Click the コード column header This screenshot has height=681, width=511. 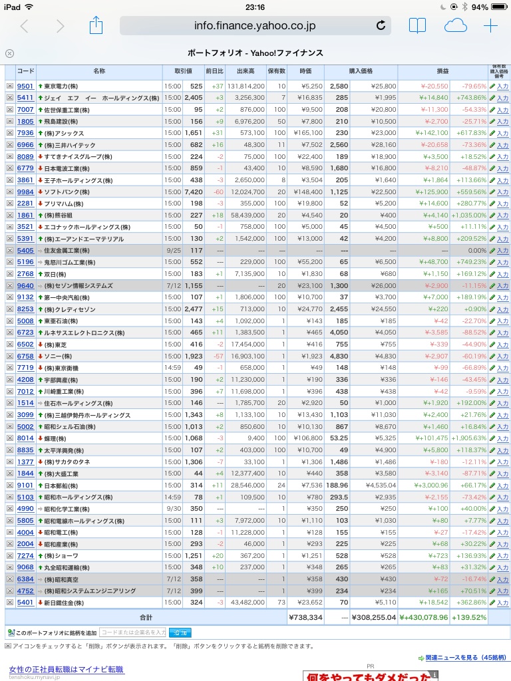[x=25, y=70]
